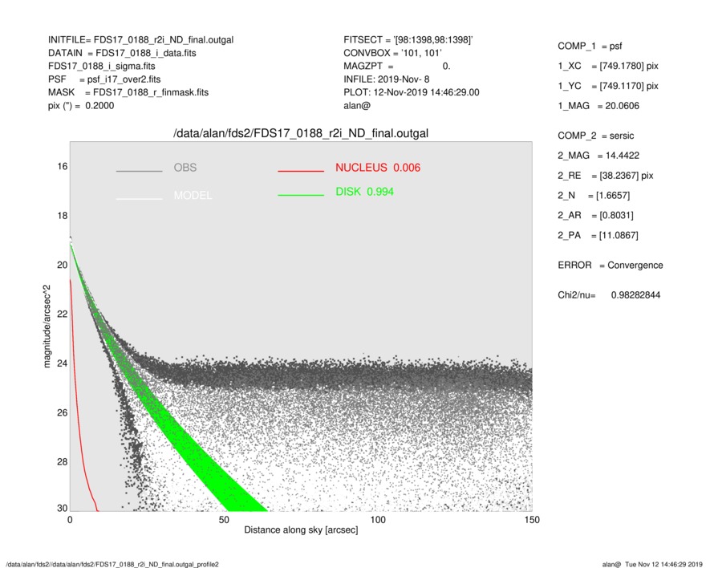This screenshot has height=568, width=710.
Task: Click the green DISK legend line sample
Action: [301, 195]
